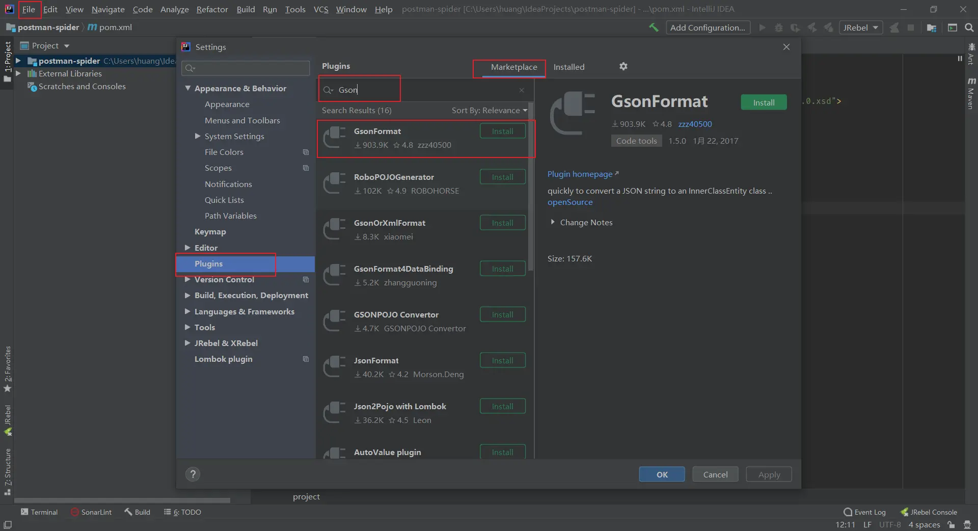Install the GsonOrXmlFormat plugin
This screenshot has width=978, height=531.
tap(503, 223)
